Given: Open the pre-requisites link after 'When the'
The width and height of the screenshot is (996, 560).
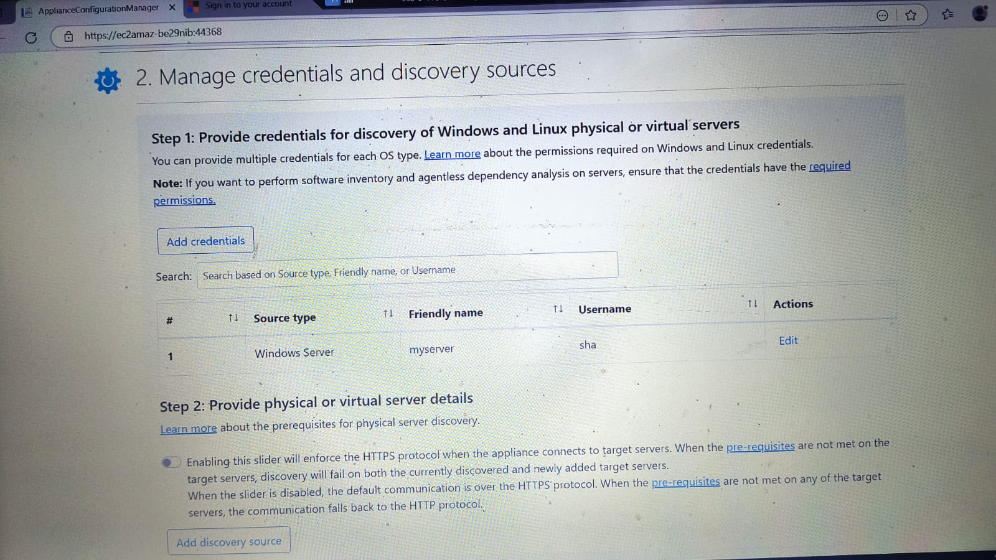Looking at the screenshot, I should pyautogui.click(x=760, y=446).
